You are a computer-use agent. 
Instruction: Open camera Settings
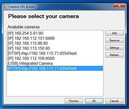[x=114, y=48]
